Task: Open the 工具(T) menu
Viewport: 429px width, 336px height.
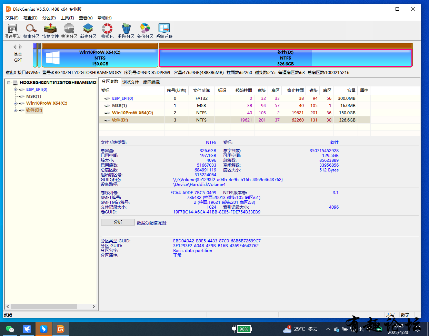Action: (67, 18)
